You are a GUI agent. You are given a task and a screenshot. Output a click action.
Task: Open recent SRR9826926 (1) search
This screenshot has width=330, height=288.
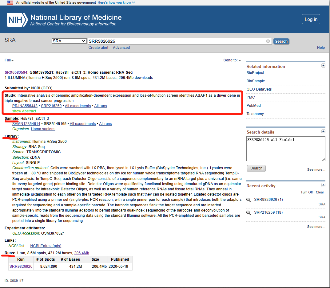tap(268, 200)
